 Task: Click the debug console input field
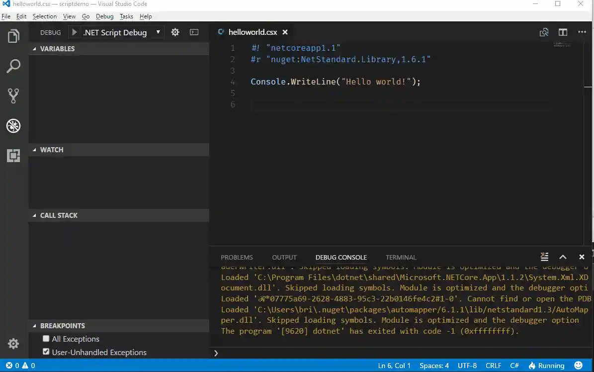click(x=398, y=353)
